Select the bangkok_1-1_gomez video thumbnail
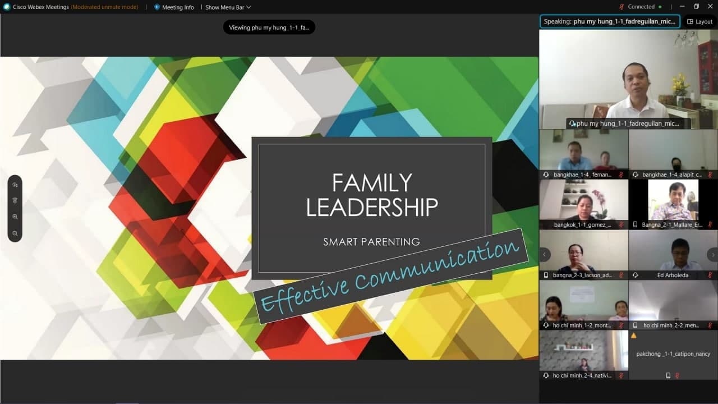 coord(583,204)
